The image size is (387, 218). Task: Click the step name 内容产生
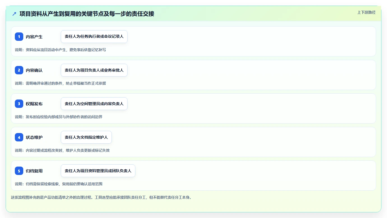coord(34,37)
